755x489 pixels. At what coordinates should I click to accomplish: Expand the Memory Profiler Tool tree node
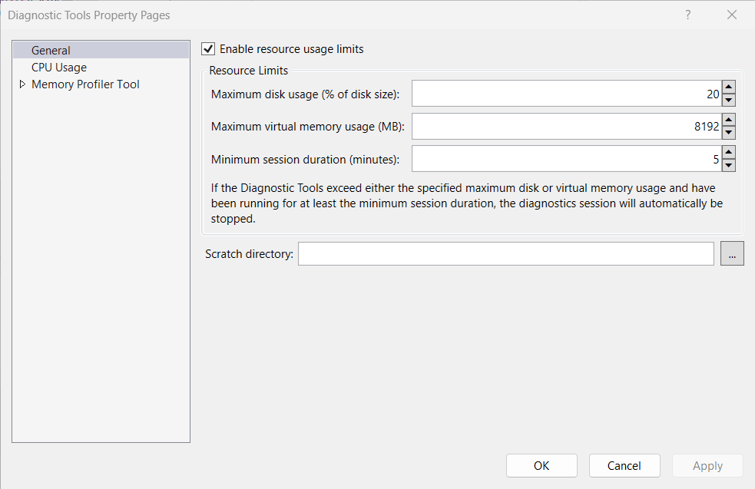pyautogui.click(x=23, y=84)
